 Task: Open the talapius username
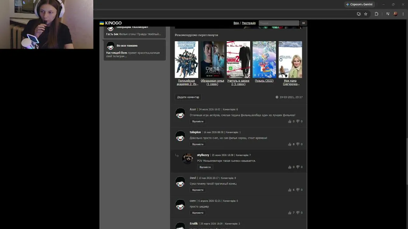[x=195, y=132]
